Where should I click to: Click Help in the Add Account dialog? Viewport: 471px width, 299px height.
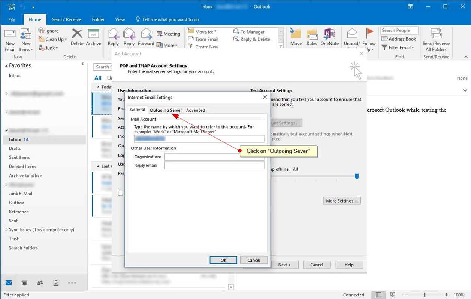pyautogui.click(x=349, y=265)
